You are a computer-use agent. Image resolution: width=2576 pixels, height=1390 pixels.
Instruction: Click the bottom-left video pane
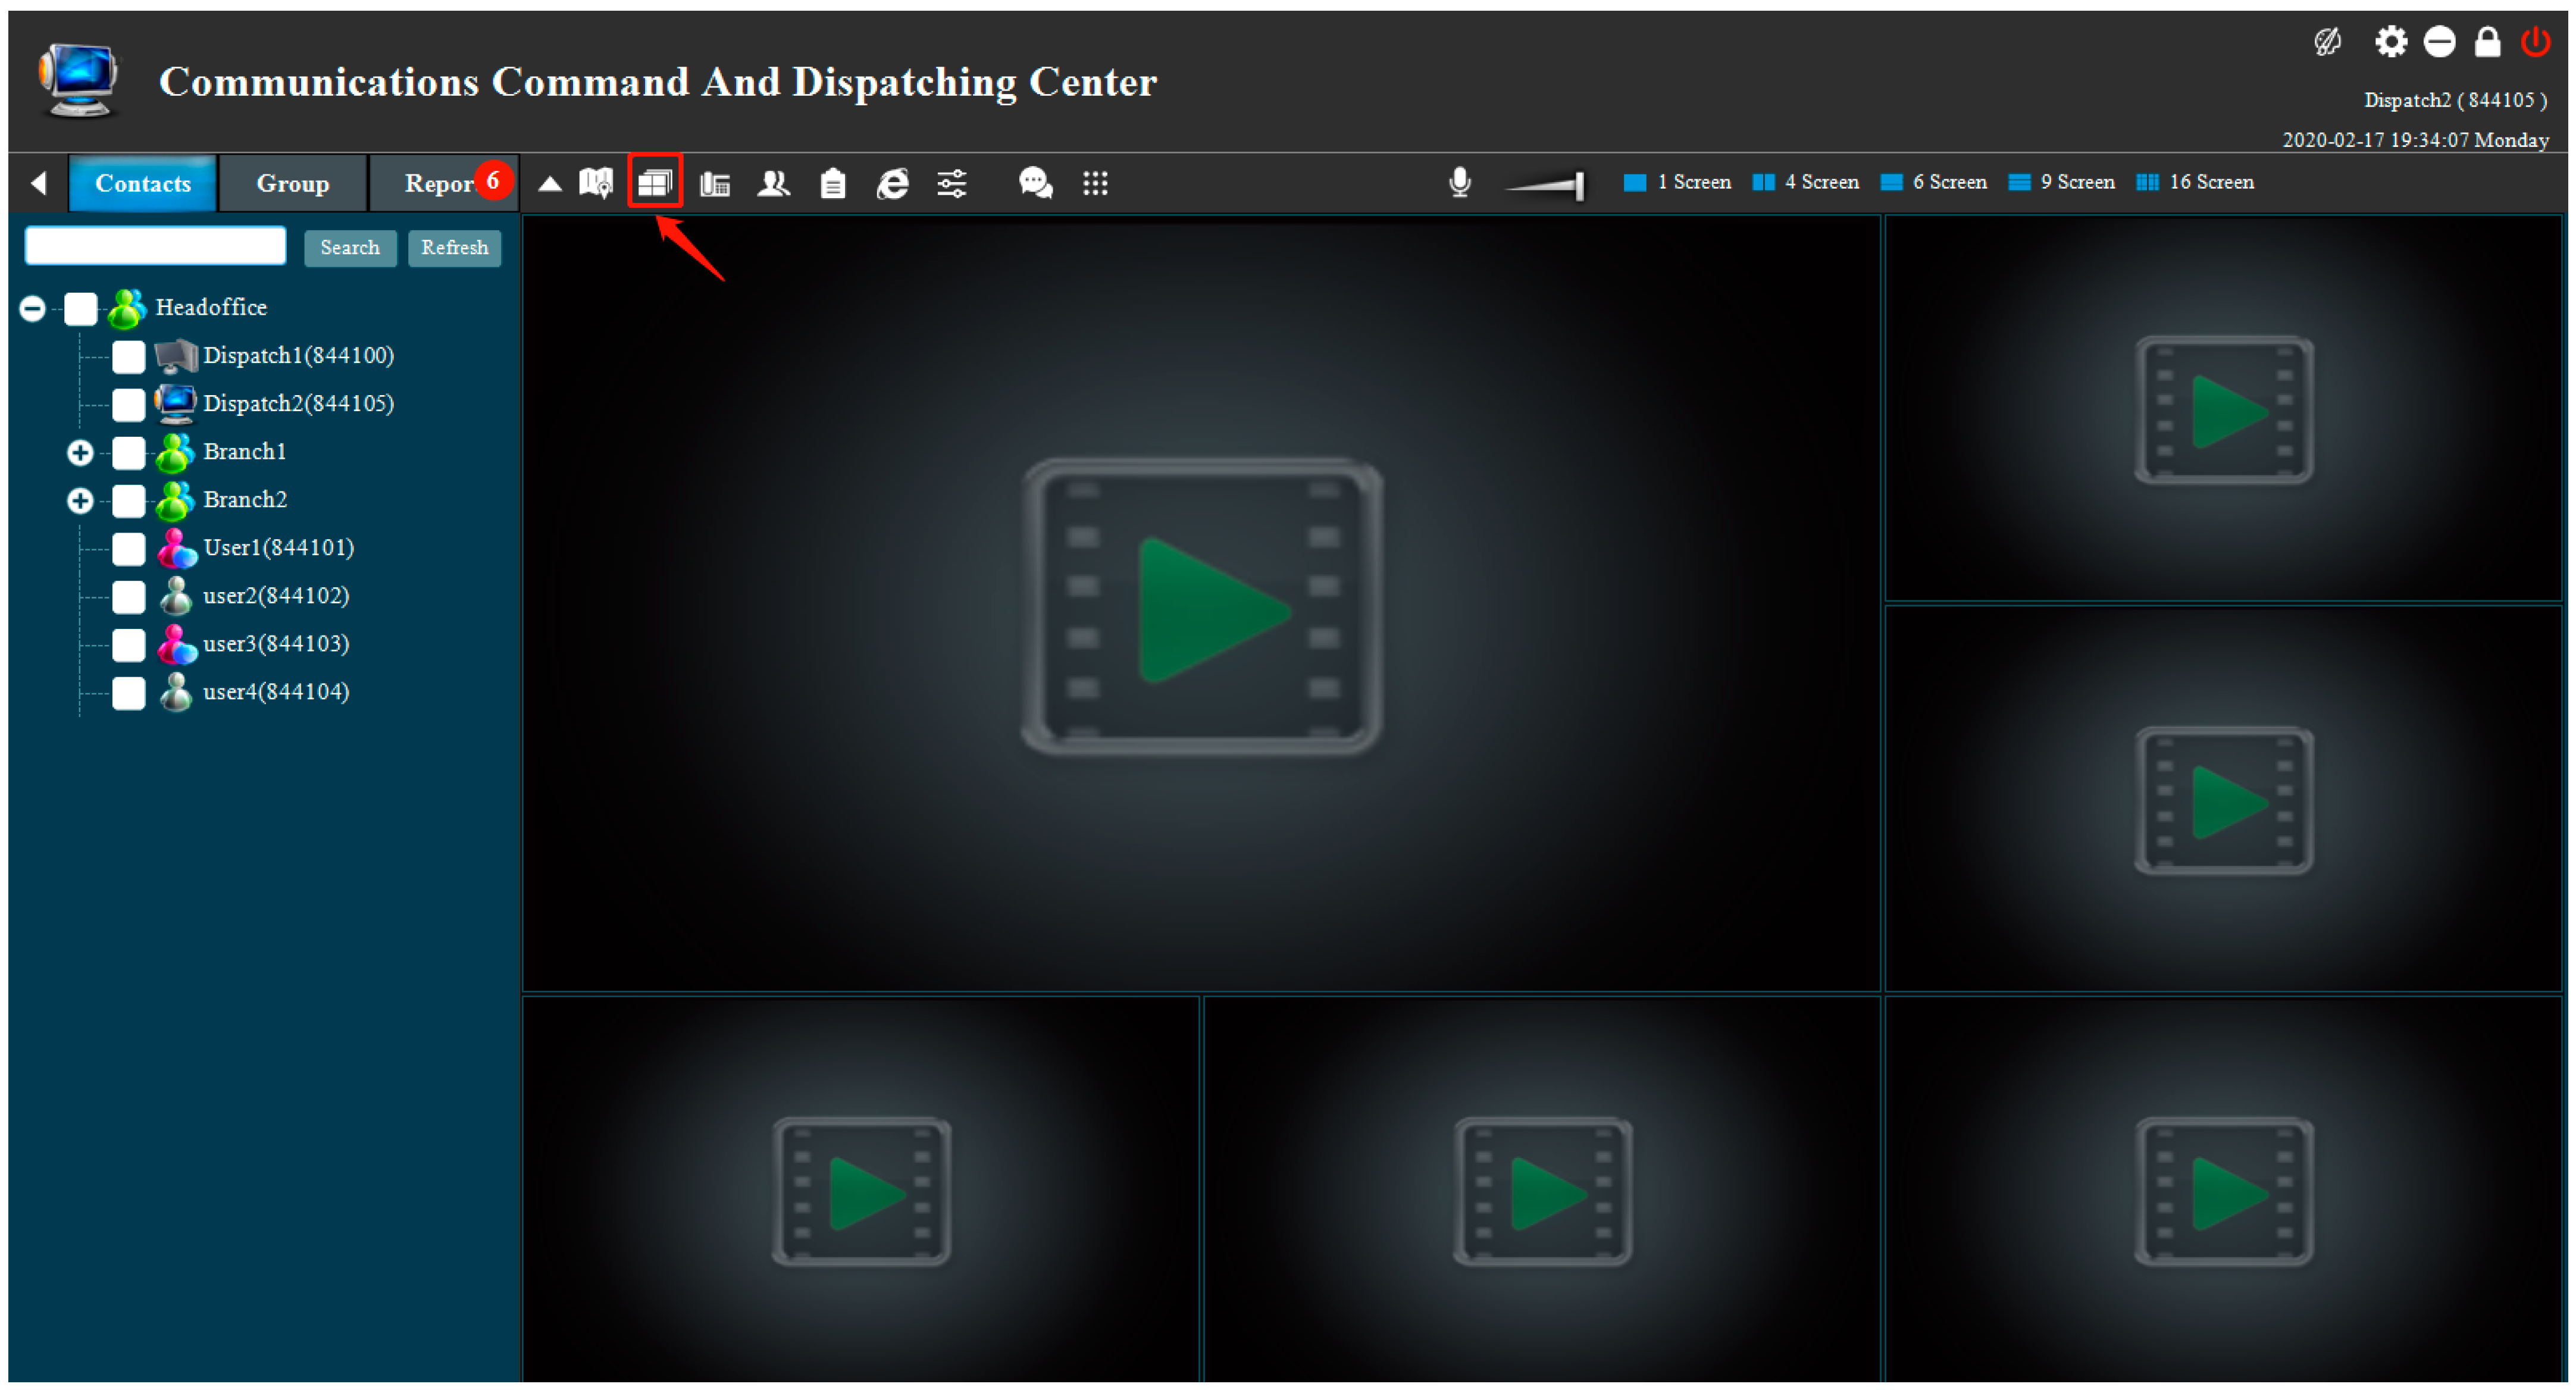click(861, 1190)
